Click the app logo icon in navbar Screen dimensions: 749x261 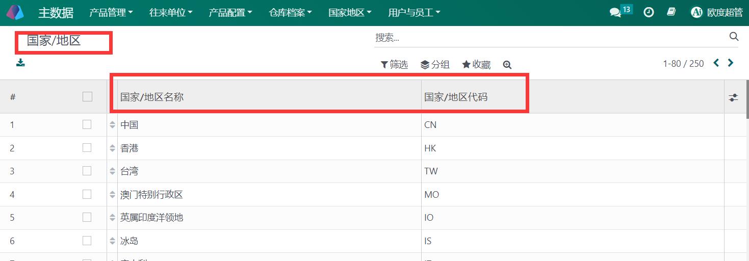point(15,12)
